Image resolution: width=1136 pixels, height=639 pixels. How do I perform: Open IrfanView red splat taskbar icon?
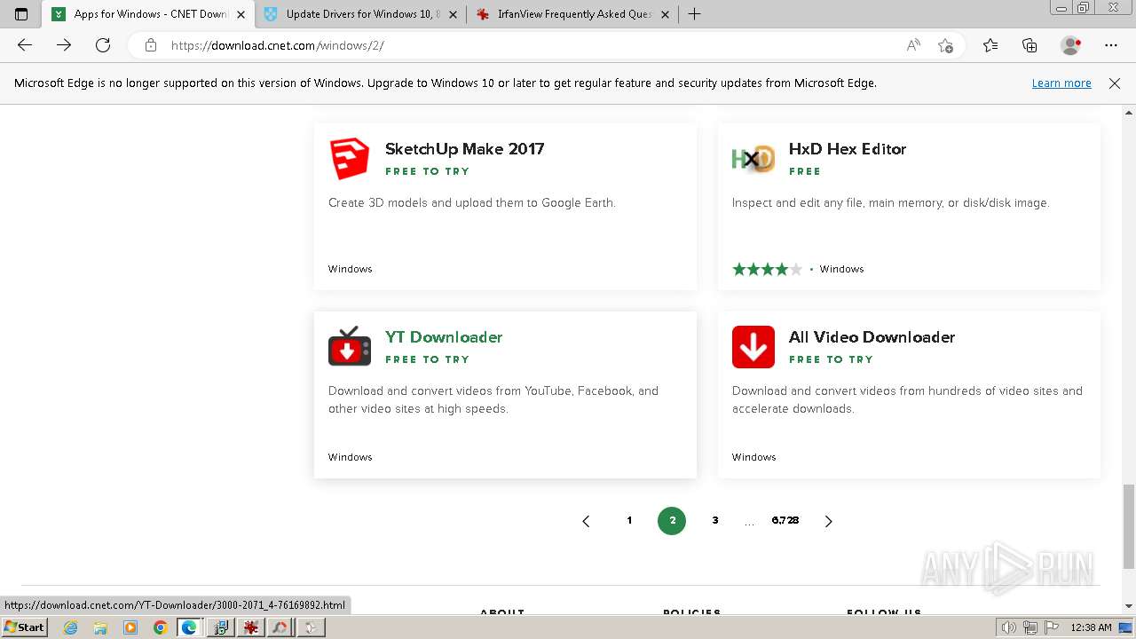(x=251, y=627)
